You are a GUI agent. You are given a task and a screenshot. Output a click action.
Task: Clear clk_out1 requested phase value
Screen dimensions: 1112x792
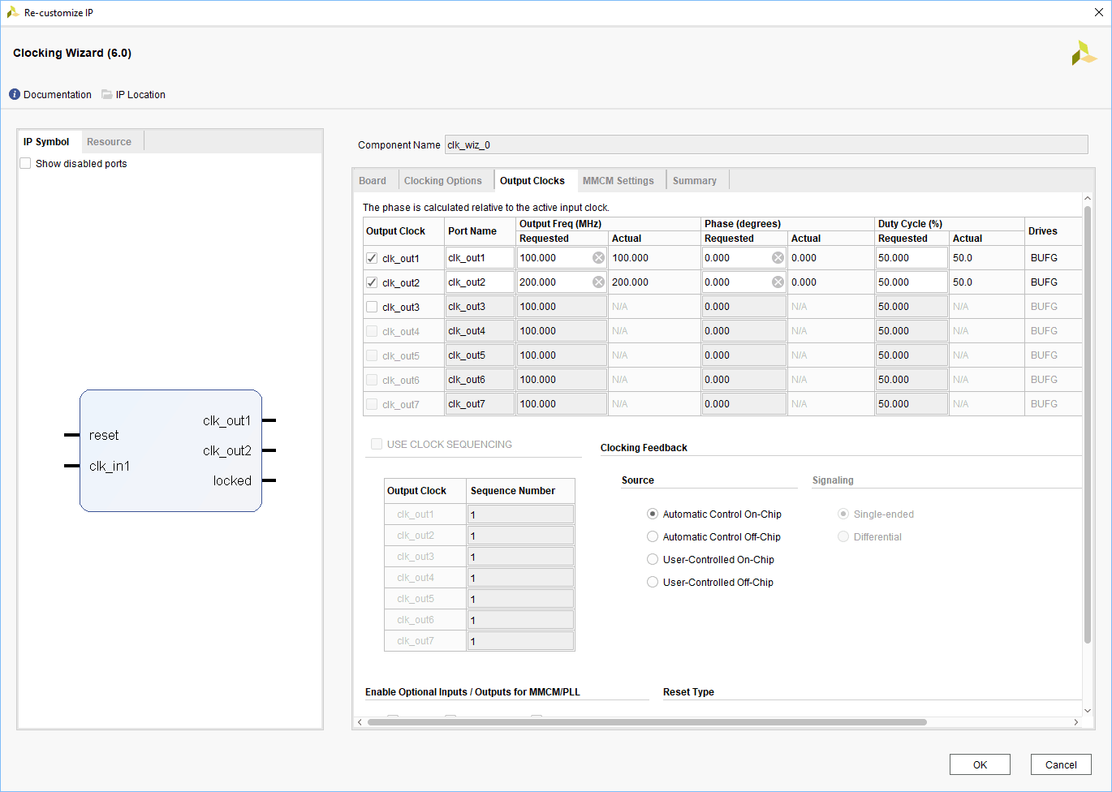click(x=778, y=258)
